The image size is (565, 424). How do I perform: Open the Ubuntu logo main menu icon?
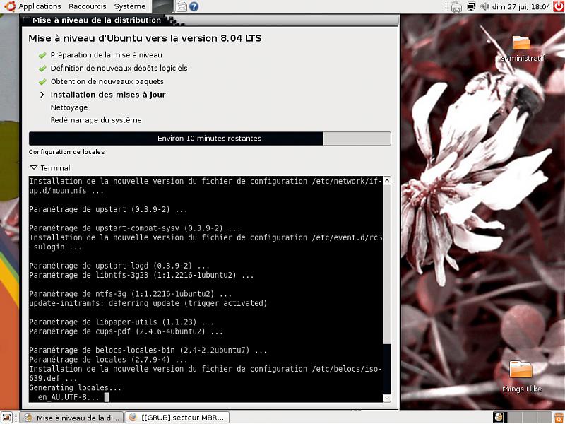[9, 6]
